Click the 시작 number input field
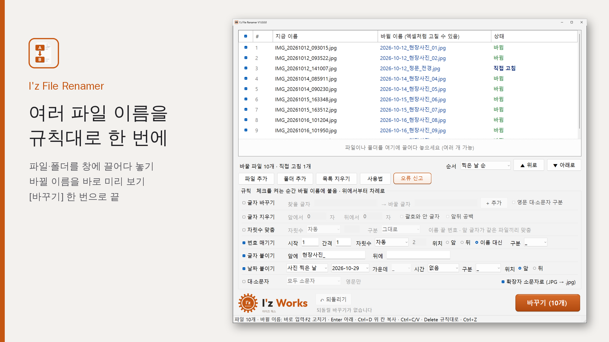 (x=310, y=242)
